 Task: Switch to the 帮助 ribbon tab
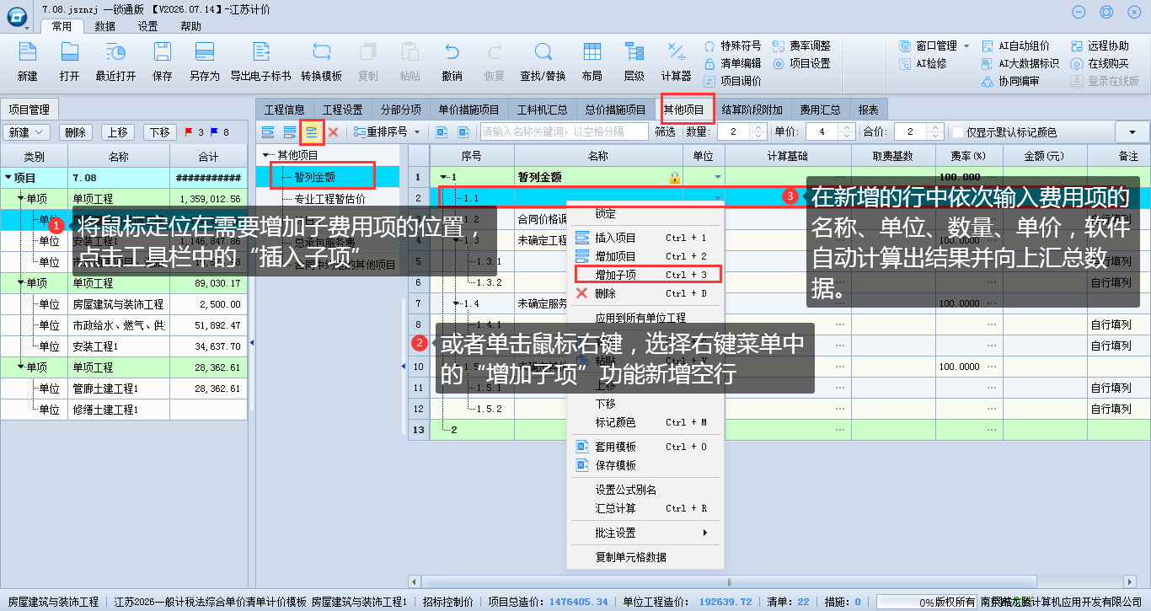coord(191,26)
